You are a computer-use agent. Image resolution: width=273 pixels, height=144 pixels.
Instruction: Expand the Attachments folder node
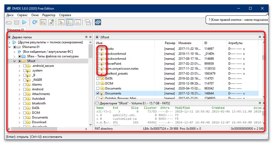[x=19, y=94]
